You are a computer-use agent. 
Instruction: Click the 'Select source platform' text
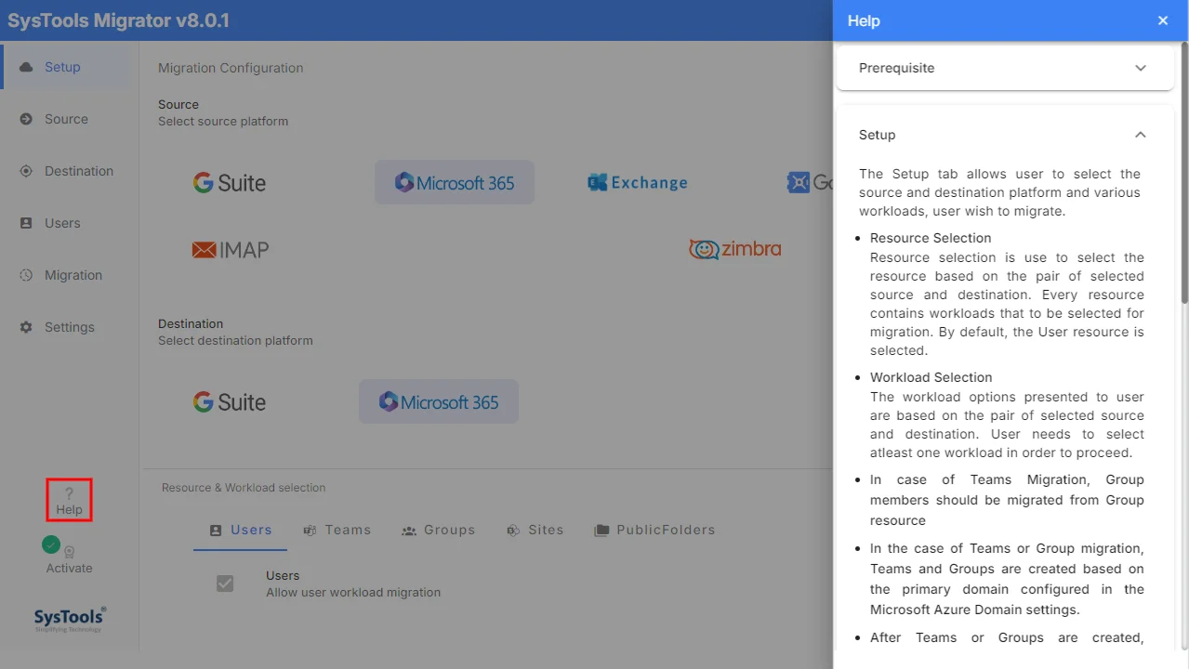[x=223, y=122]
